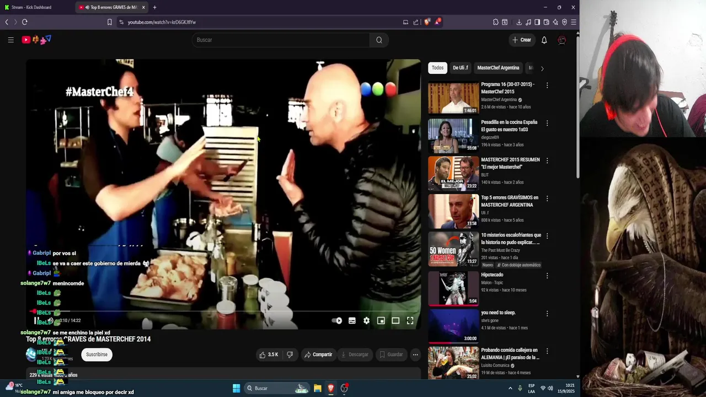Open File Explorer from taskbar
Viewport: 706px width, 397px height.
click(x=318, y=388)
